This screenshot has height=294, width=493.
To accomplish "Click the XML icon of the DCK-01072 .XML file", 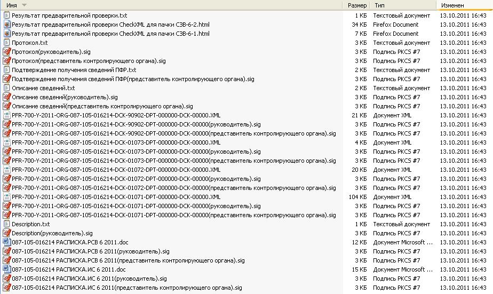I will [x=6, y=170].
